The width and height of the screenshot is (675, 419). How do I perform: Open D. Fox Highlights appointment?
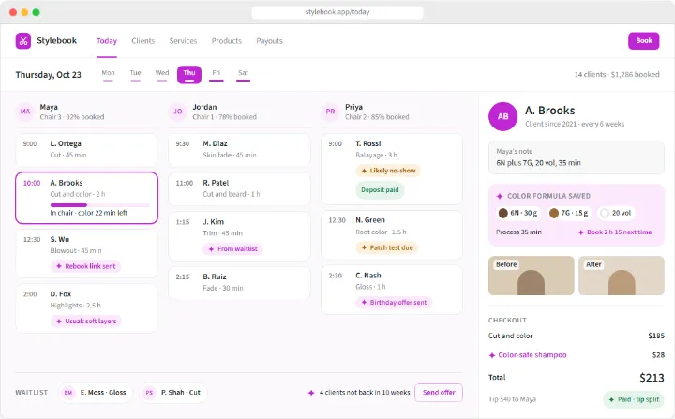86,307
